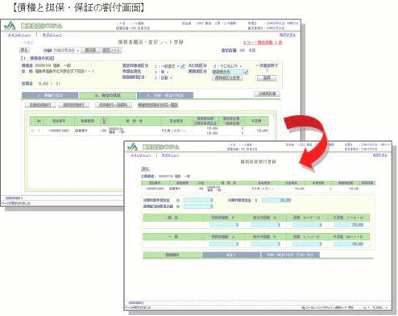This screenshot has width=398, height=316.
Task: Open the period date dropdown near 戻る
Action: tap(61, 51)
